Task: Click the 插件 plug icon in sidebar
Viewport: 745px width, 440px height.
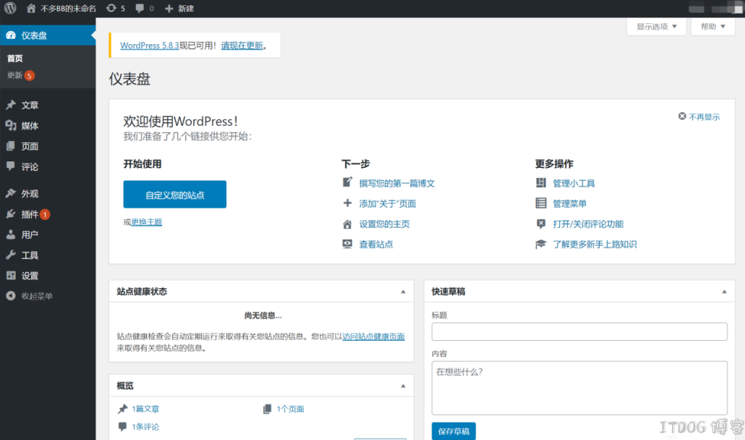Action: pos(11,214)
